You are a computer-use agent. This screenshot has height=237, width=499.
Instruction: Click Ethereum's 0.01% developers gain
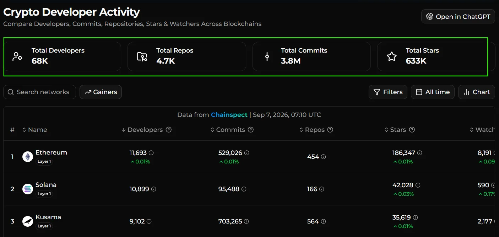140,162
